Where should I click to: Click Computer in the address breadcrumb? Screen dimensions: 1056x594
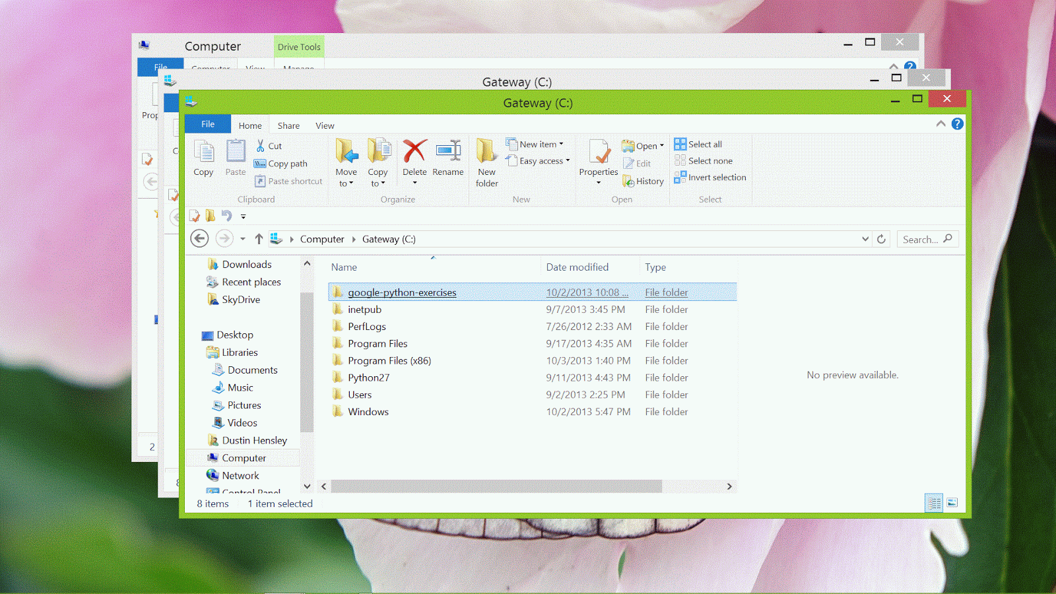(x=322, y=239)
